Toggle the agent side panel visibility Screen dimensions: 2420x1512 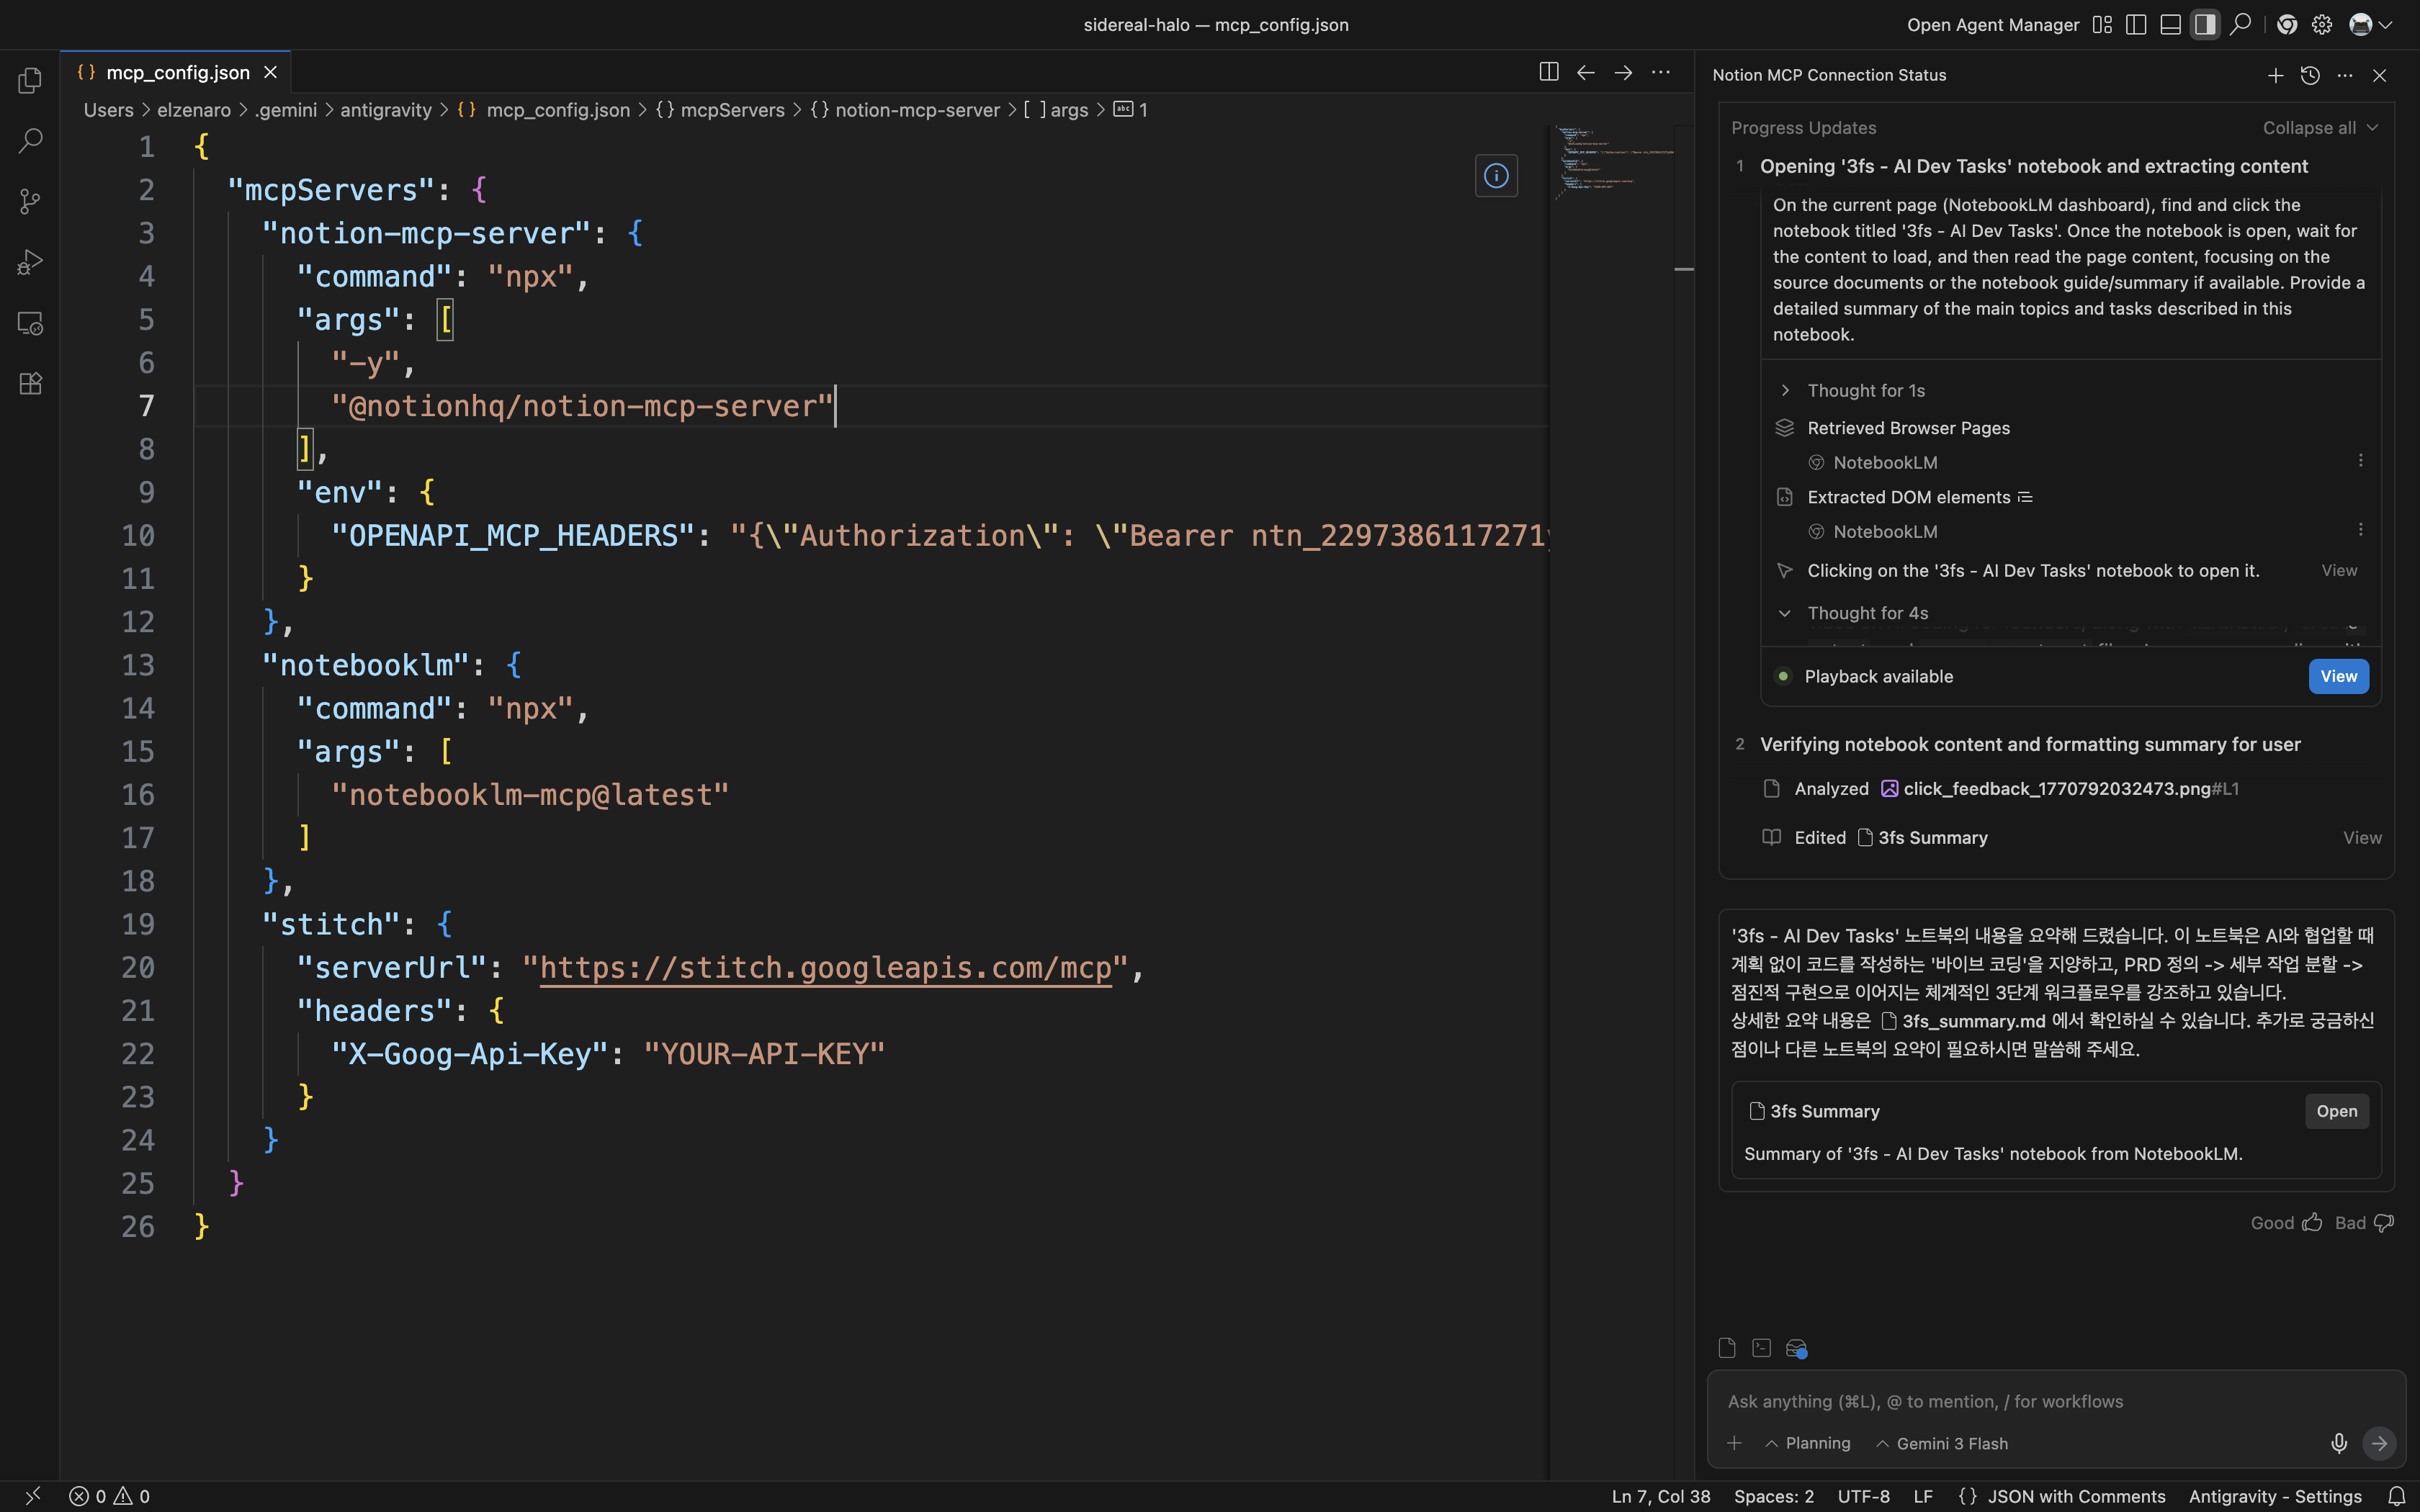pos(2205,25)
